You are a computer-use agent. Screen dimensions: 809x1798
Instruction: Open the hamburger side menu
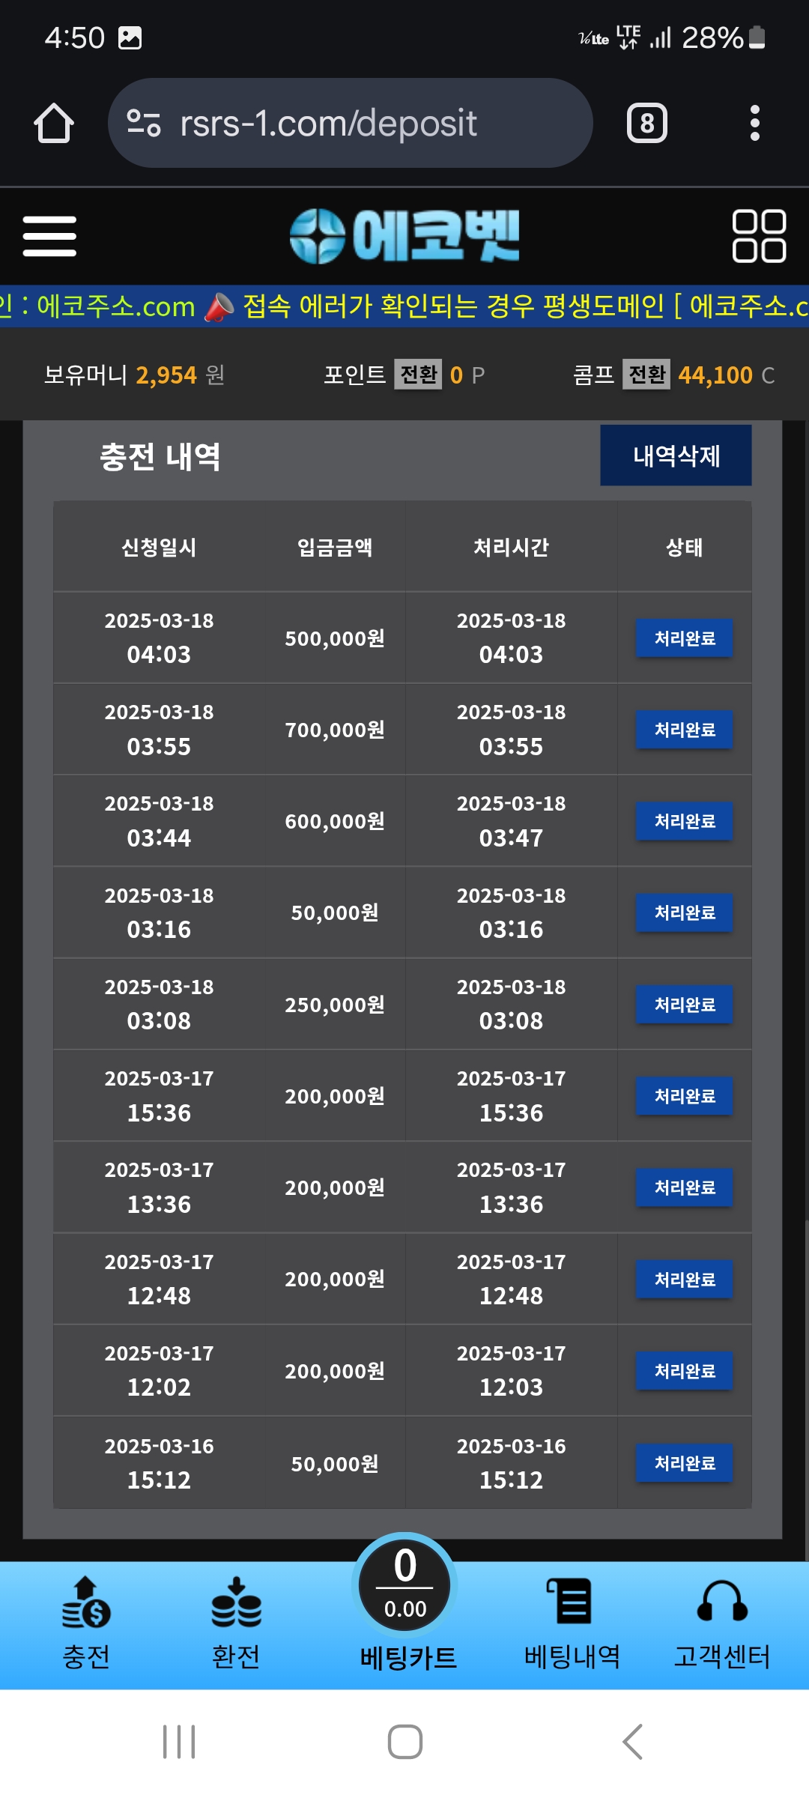[x=49, y=236]
